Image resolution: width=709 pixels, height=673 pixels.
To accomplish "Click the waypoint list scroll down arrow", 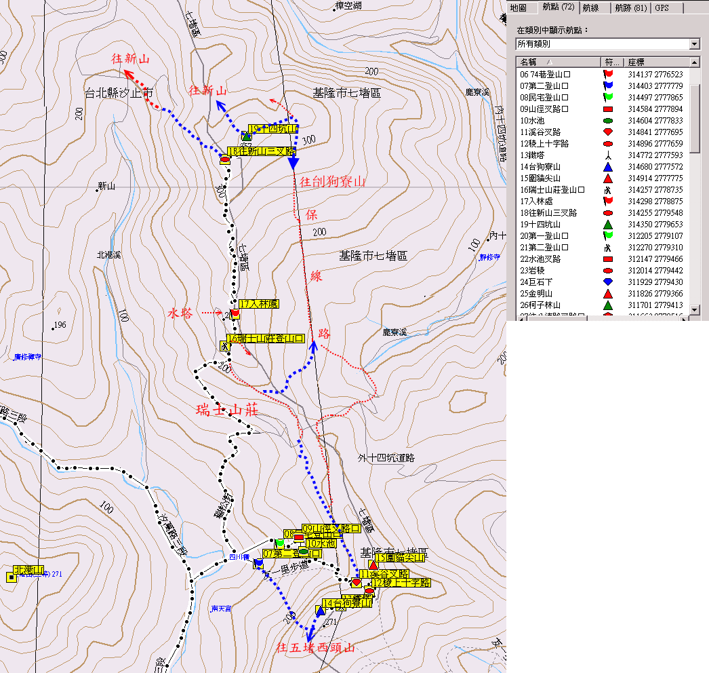I will [694, 310].
